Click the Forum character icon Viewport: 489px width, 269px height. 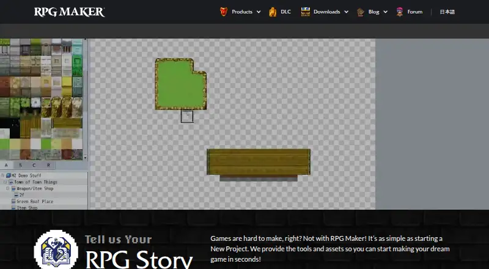point(400,12)
